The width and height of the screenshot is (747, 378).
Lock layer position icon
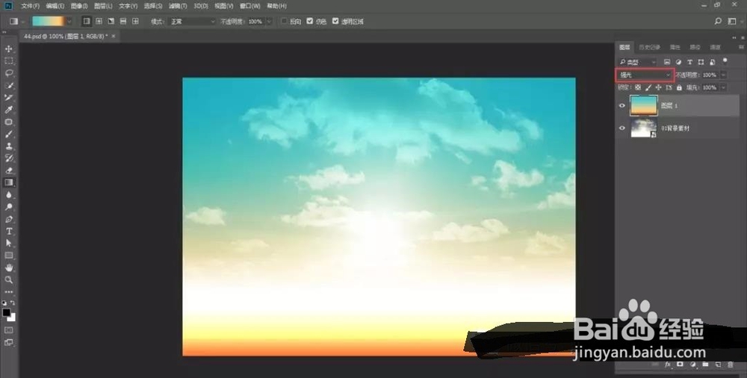(x=658, y=87)
